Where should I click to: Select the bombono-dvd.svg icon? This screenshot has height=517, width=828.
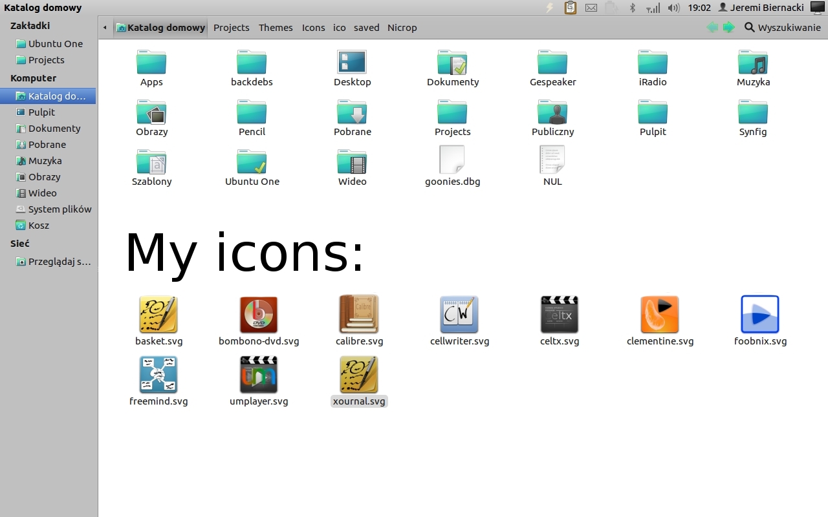pos(259,315)
